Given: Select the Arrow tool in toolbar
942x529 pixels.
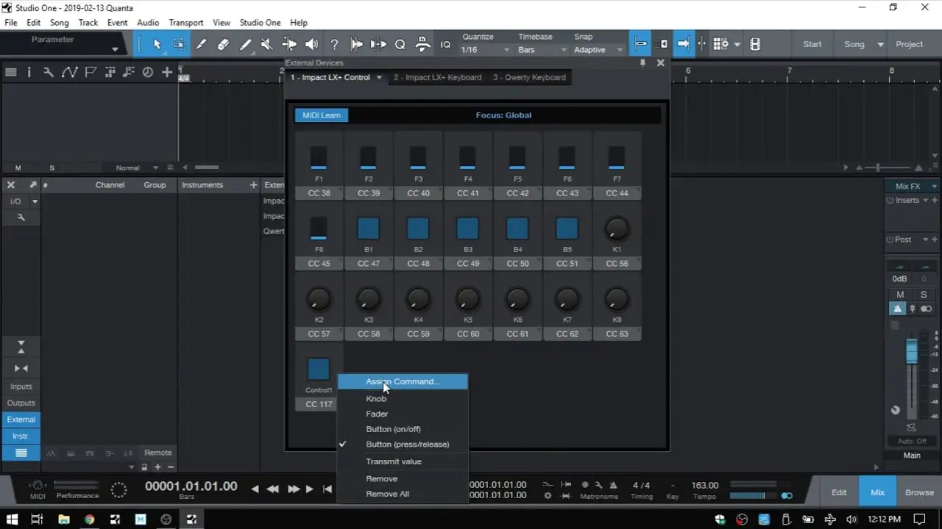Looking at the screenshot, I should tap(157, 44).
